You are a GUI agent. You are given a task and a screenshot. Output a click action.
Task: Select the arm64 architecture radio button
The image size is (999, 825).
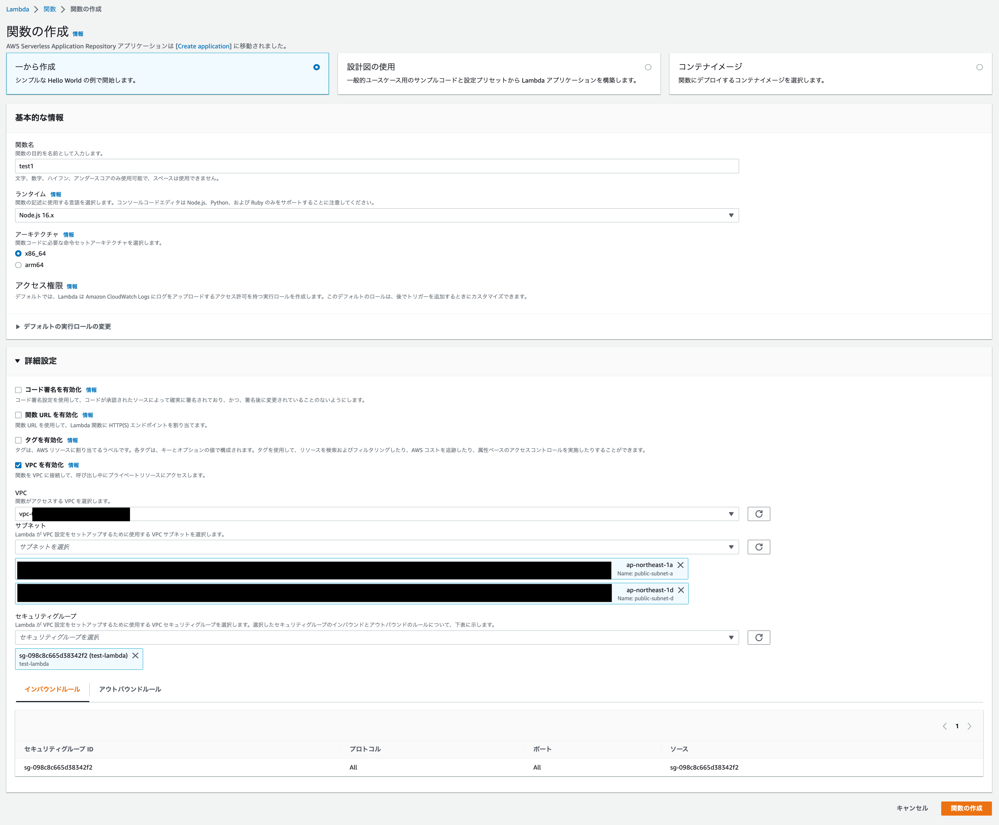[18, 265]
